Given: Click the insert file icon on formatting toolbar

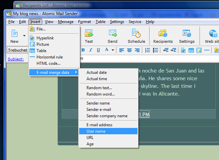Looking at the screenshot, I should [216, 50].
